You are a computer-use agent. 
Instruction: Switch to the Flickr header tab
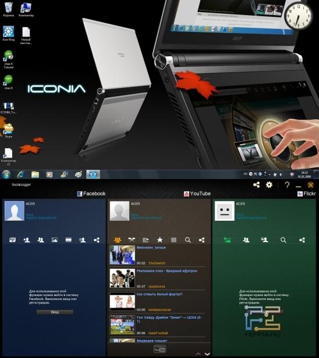(x=306, y=194)
